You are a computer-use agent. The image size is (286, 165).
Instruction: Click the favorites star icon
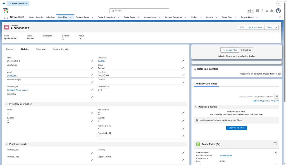click(x=249, y=11)
